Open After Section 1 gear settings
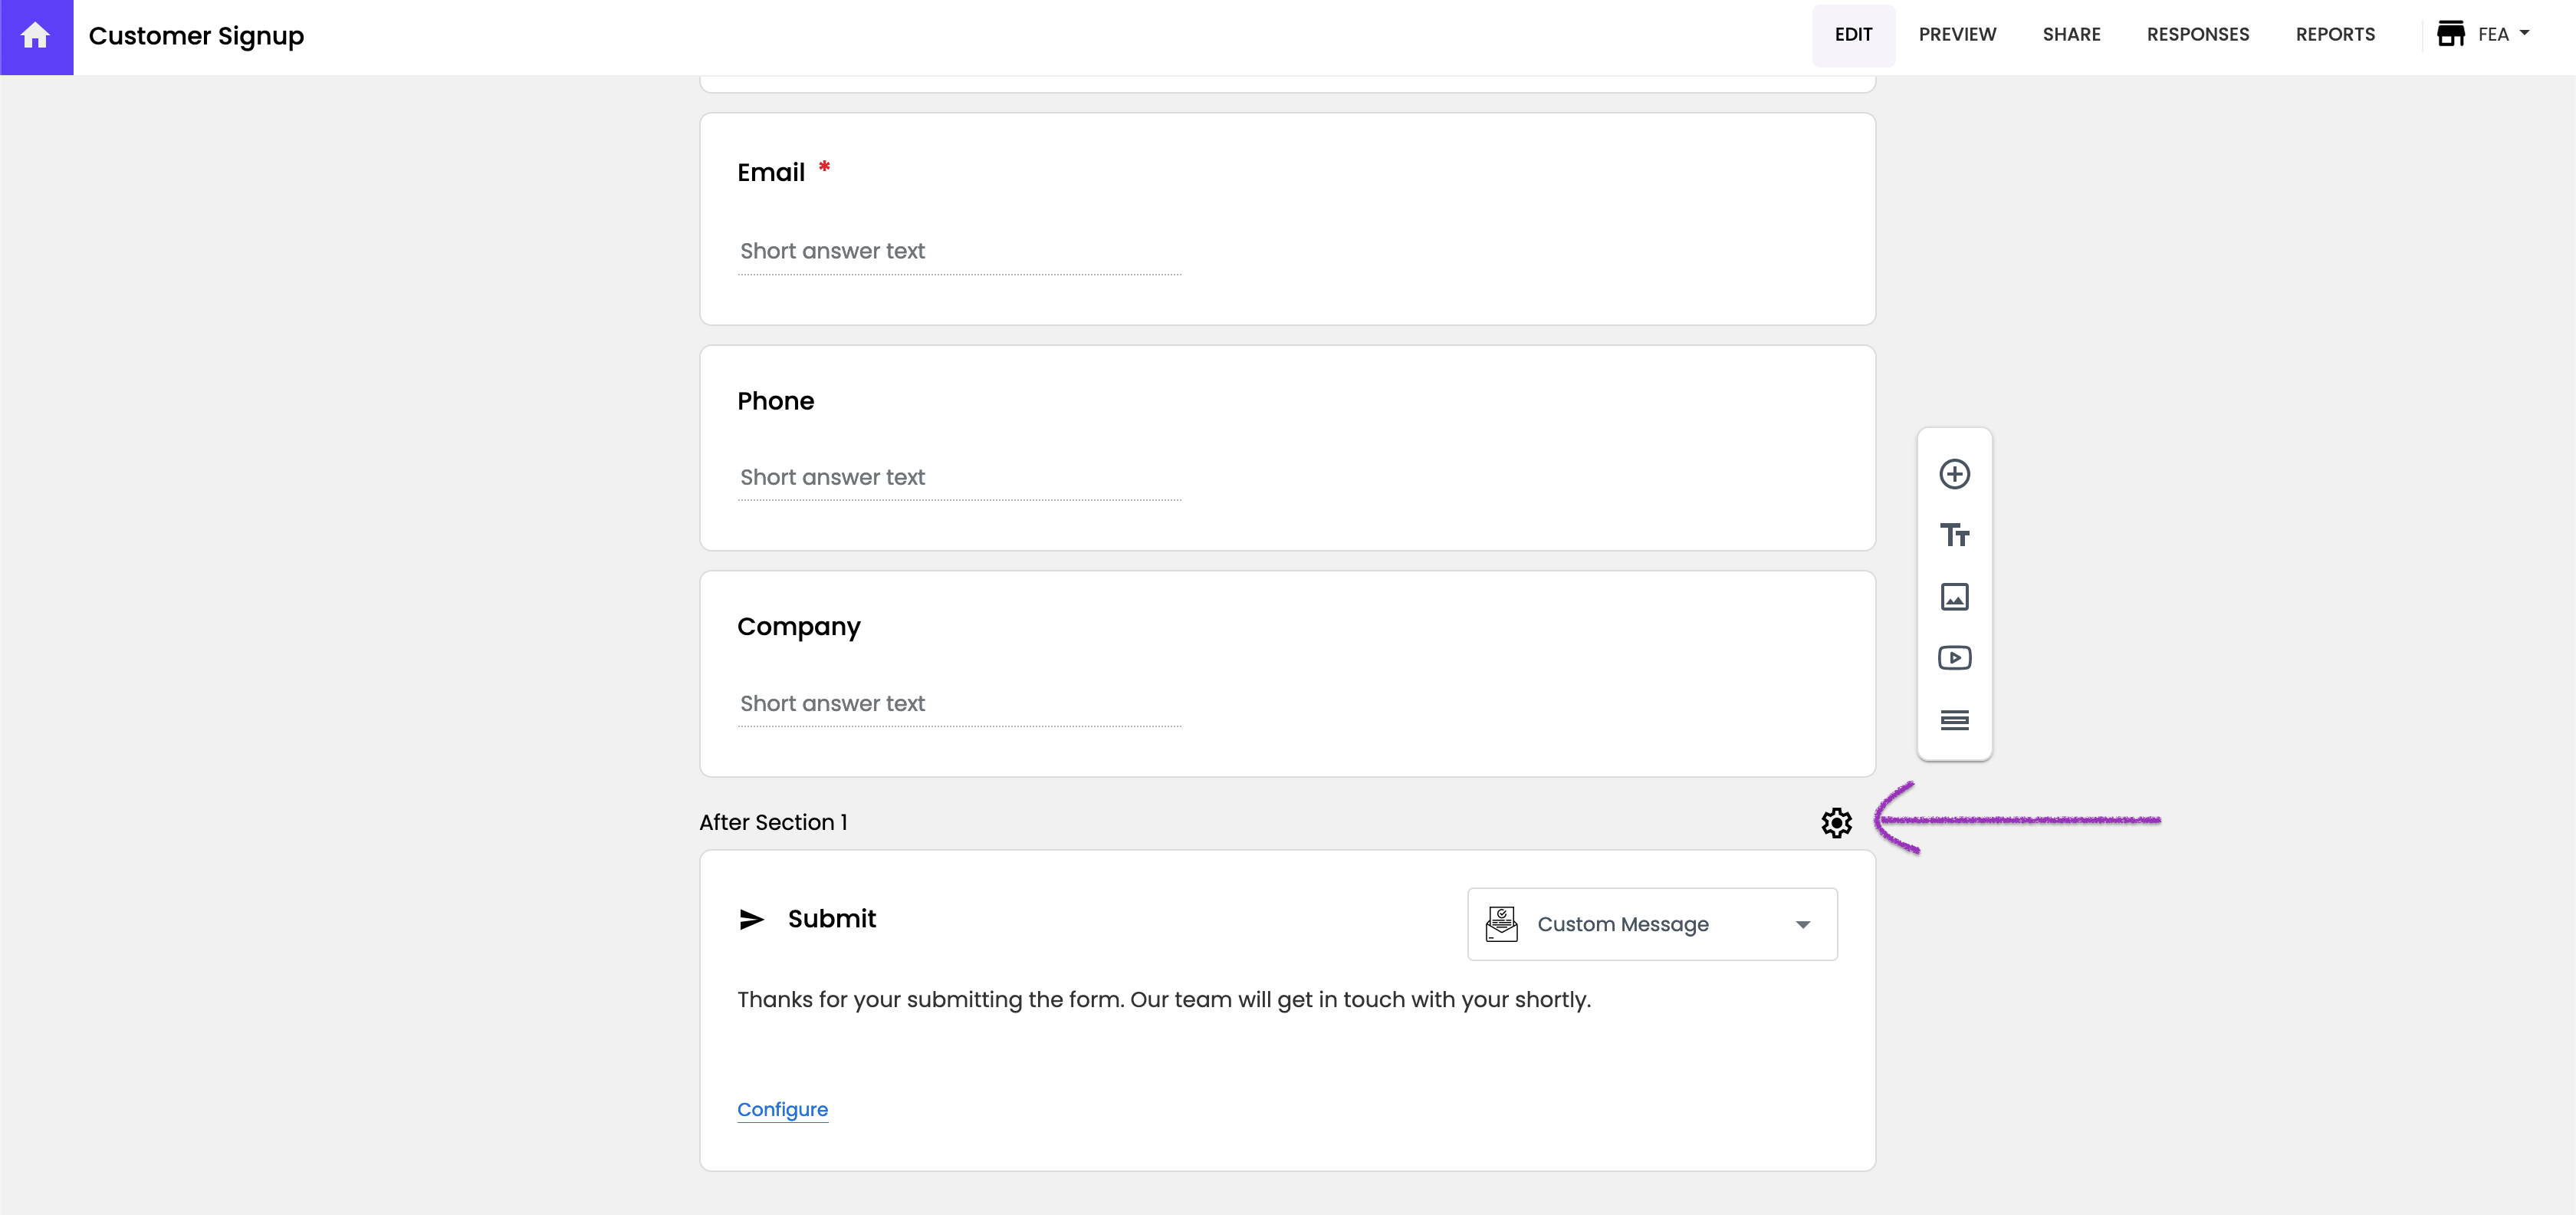The image size is (2576, 1215). click(1836, 823)
